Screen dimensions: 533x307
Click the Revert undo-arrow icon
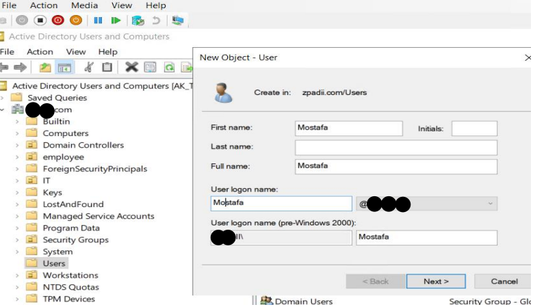pyautogui.click(x=156, y=21)
